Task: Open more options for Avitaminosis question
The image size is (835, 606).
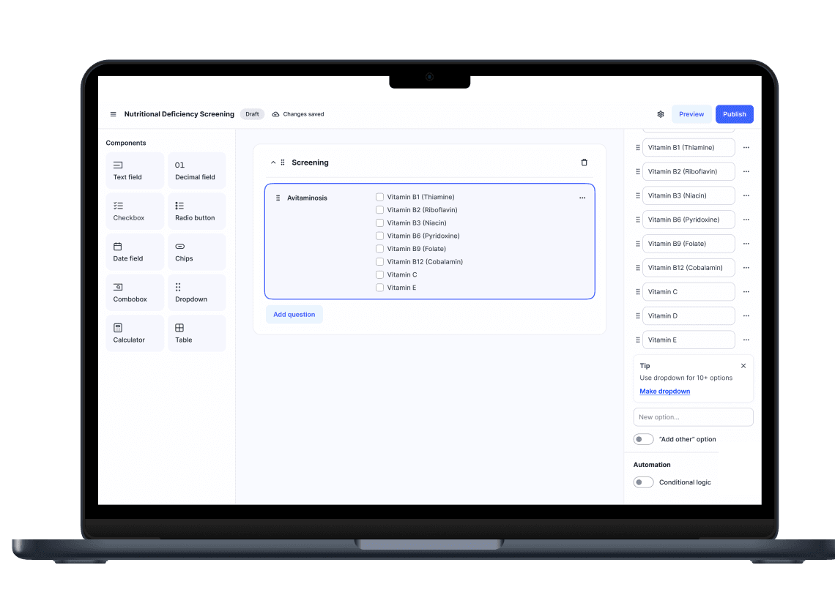Action: 582,198
